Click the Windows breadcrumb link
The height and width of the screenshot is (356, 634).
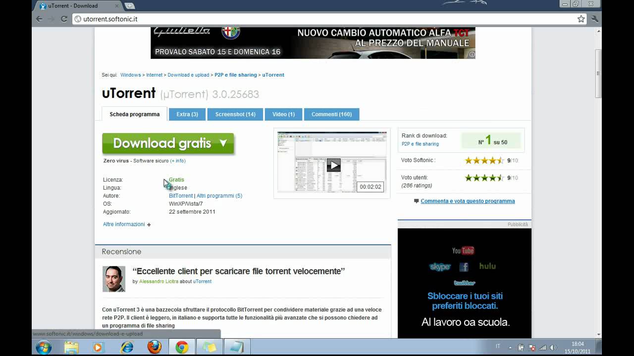click(x=131, y=75)
